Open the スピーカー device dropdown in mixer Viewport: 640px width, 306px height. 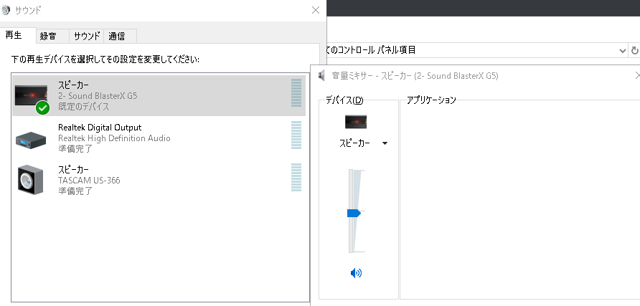tap(385, 143)
